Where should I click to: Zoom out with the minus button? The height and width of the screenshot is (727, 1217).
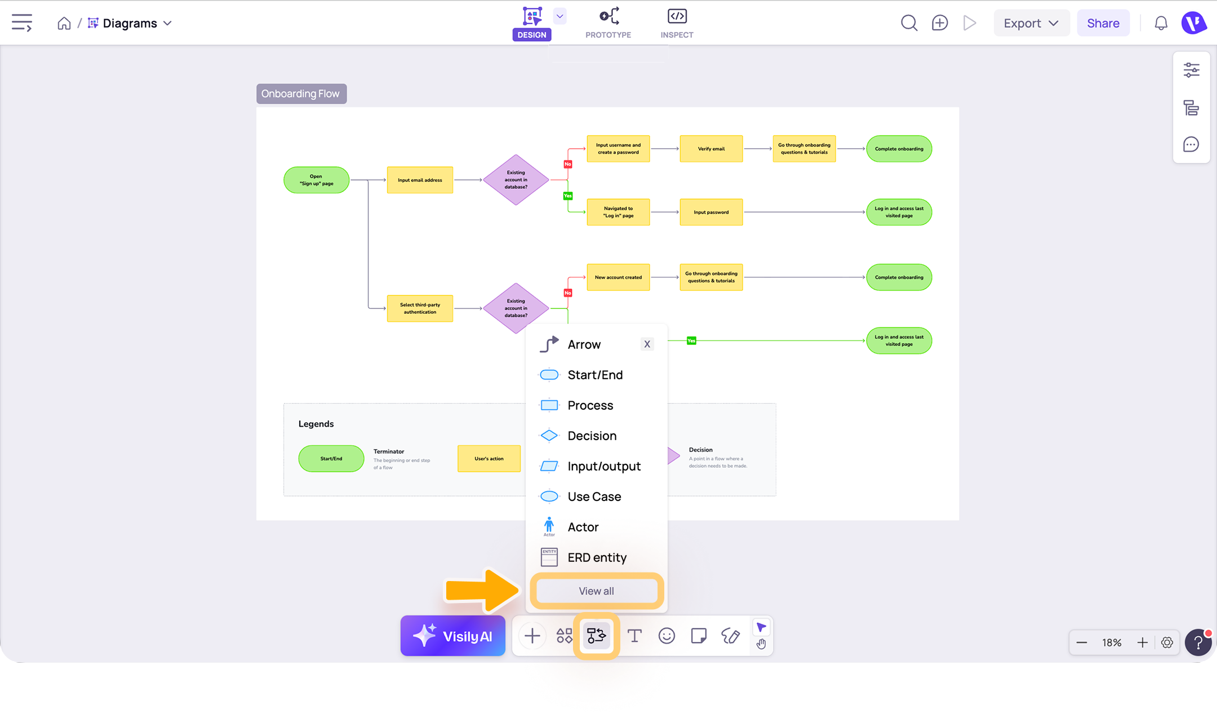[x=1082, y=642]
